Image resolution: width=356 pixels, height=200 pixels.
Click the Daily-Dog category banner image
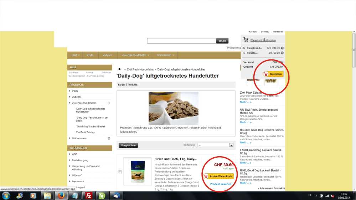(174, 109)
